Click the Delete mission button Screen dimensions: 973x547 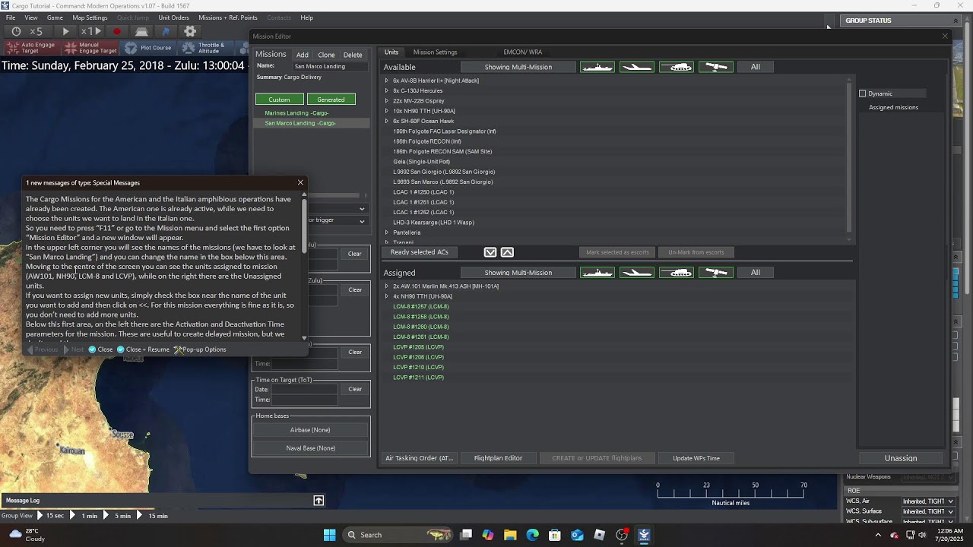click(x=353, y=55)
